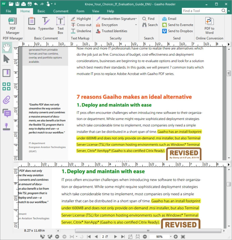Image resolution: width=232 pixels, height=240 pixels.
Task: Expand the Encryption dropdown arrow
Action: click(136, 25)
